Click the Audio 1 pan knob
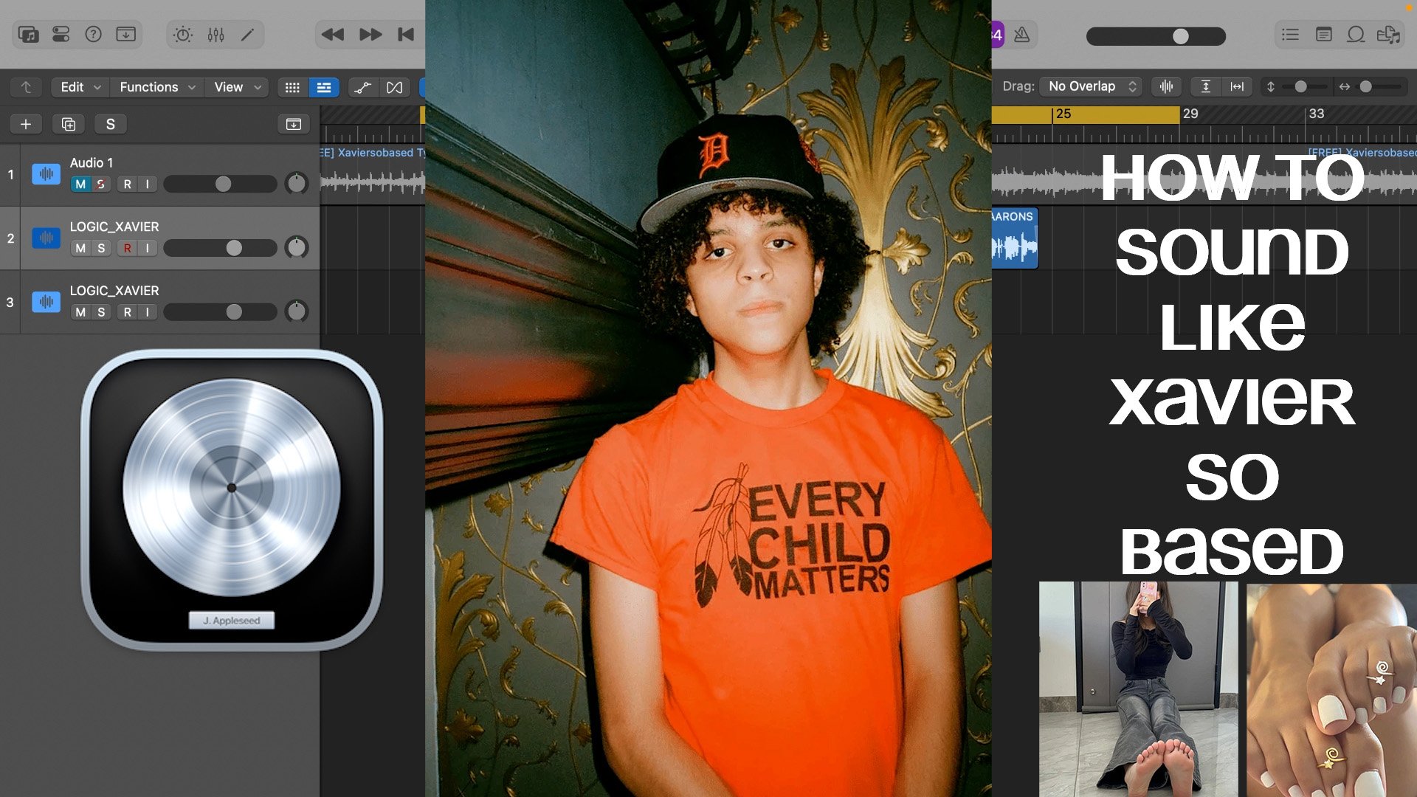1417x797 pixels. (296, 183)
